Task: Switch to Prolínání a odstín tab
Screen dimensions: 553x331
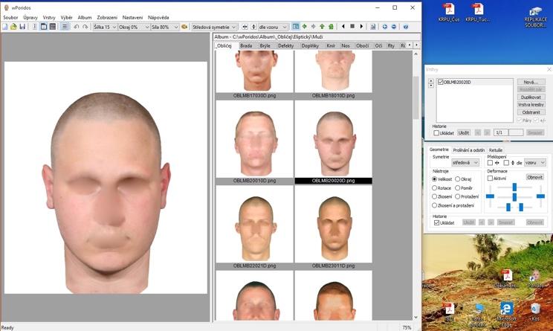Action: point(469,150)
